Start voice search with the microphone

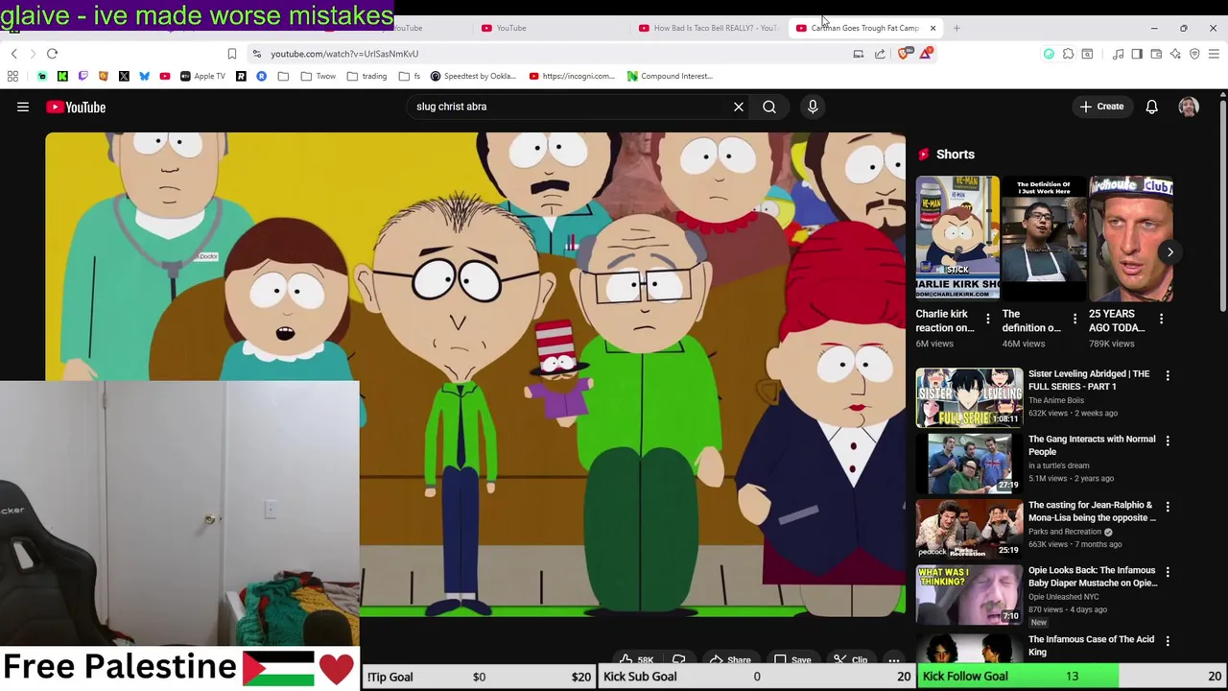tap(813, 107)
